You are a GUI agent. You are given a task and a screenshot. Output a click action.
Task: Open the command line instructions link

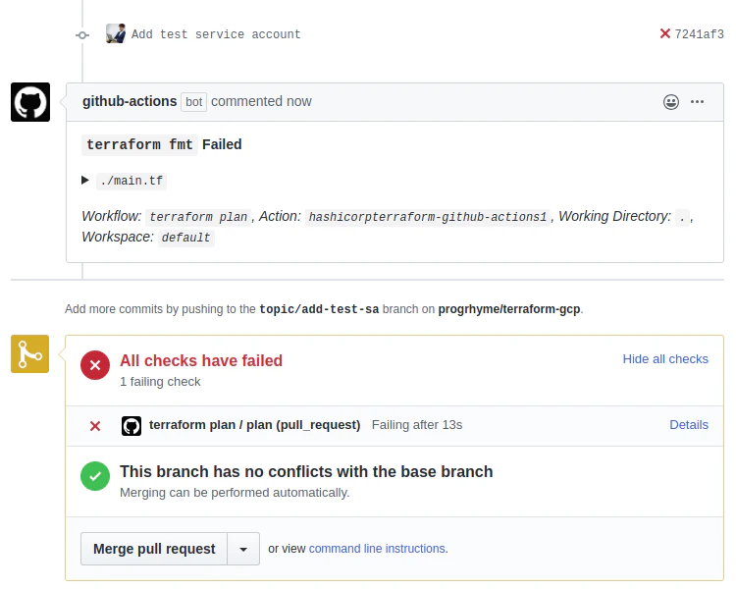(377, 549)
